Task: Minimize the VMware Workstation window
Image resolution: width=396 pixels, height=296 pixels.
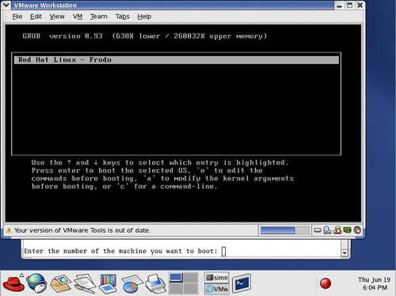Action: pyautogui.click(x=340, y=6)
